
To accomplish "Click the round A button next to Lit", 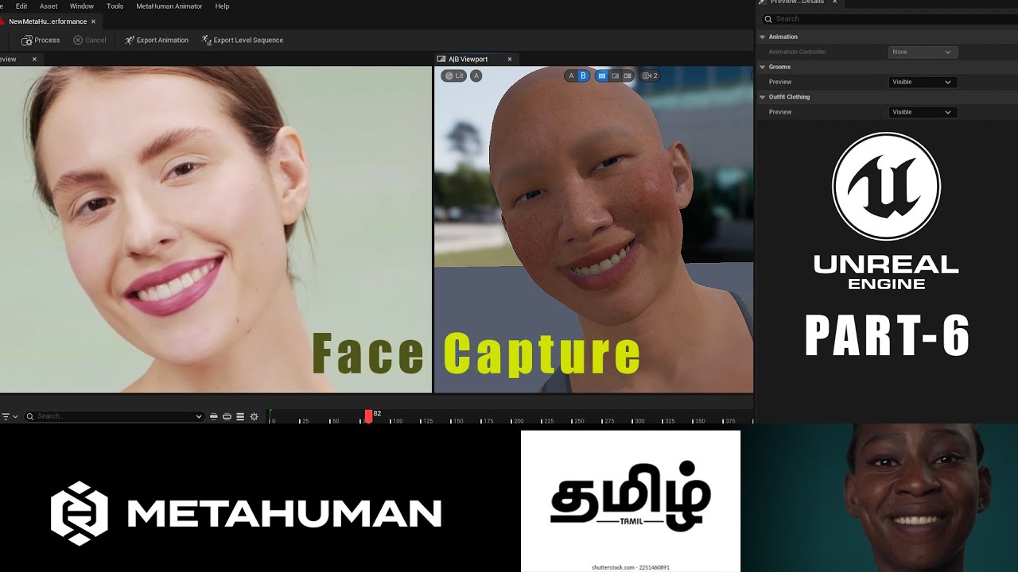I will 476,75.
